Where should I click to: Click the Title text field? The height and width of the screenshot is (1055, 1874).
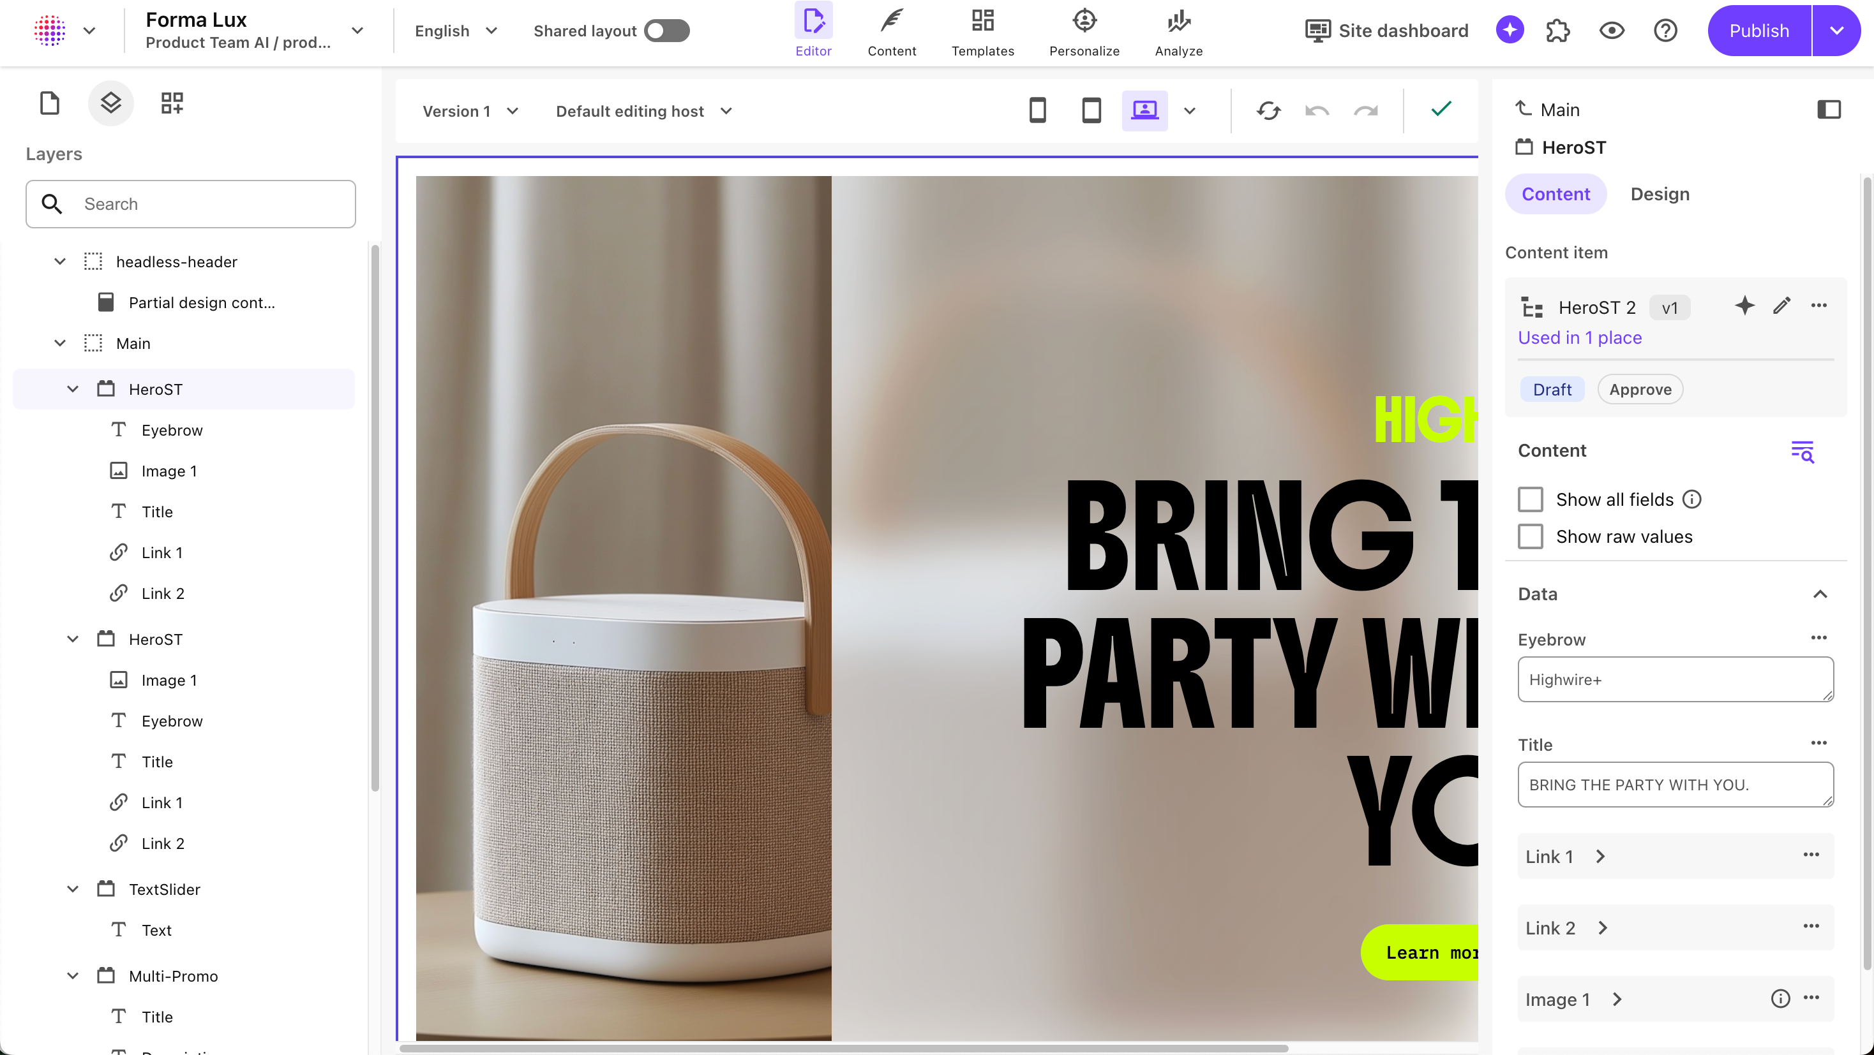click(x=1675, y=785)
